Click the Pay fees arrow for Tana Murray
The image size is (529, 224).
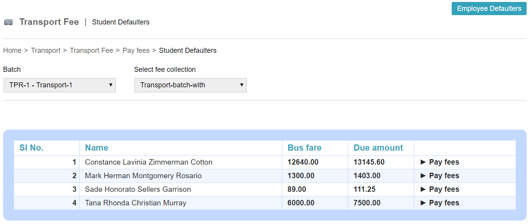[423, 203]
